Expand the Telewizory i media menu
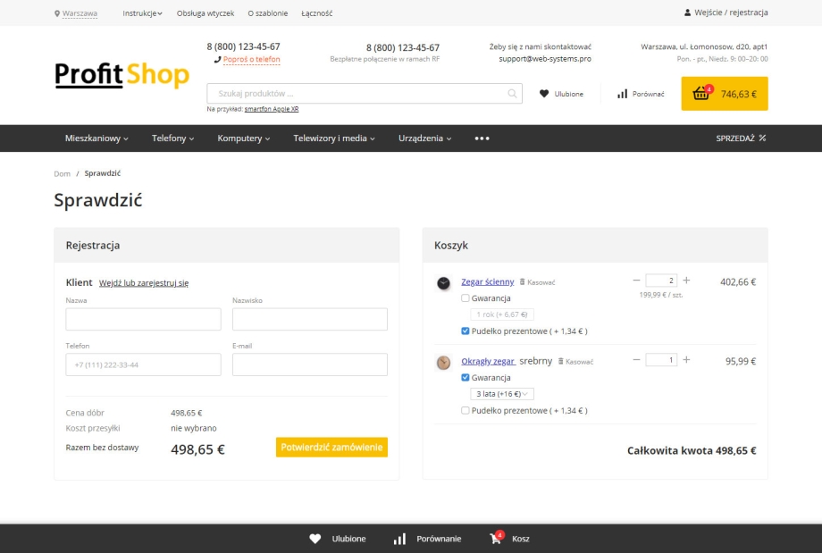 (x=333, y=138)
